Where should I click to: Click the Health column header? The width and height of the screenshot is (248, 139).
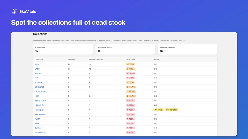point(157,60)
